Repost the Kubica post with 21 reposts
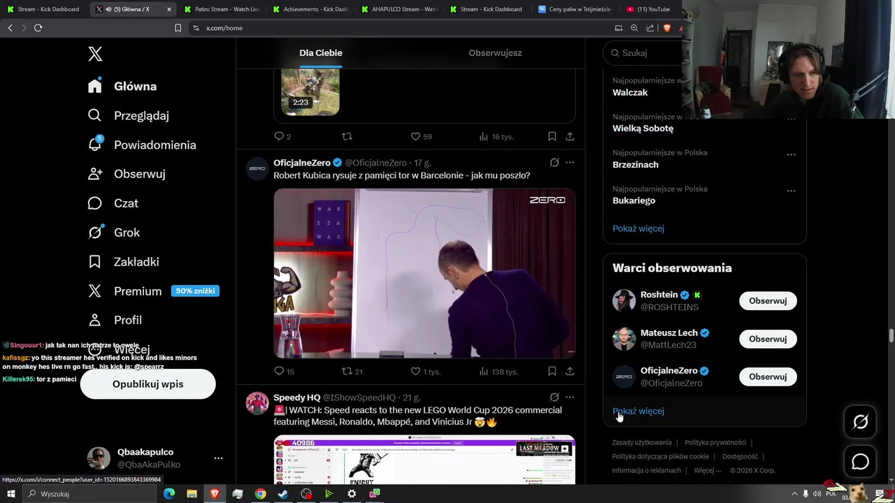 coord(352,371)
